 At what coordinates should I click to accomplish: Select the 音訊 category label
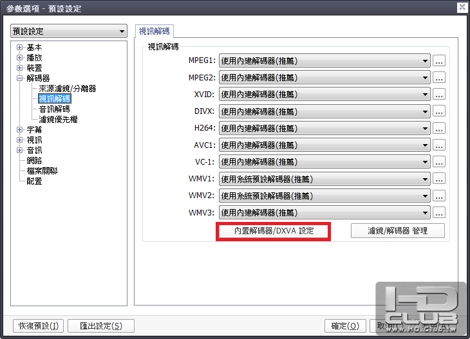tap(34, 151)
